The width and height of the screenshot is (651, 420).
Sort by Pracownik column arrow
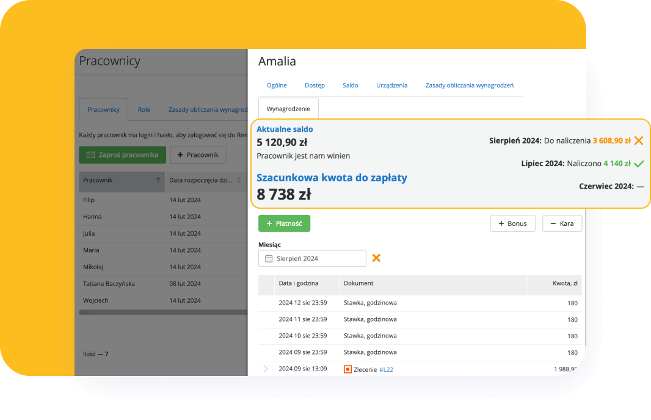(x=158, y=180)
